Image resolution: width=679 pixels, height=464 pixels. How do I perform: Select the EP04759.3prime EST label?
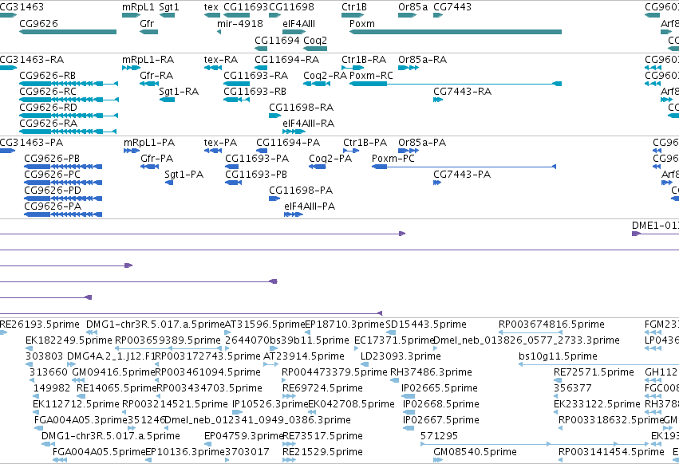(244, 436)
